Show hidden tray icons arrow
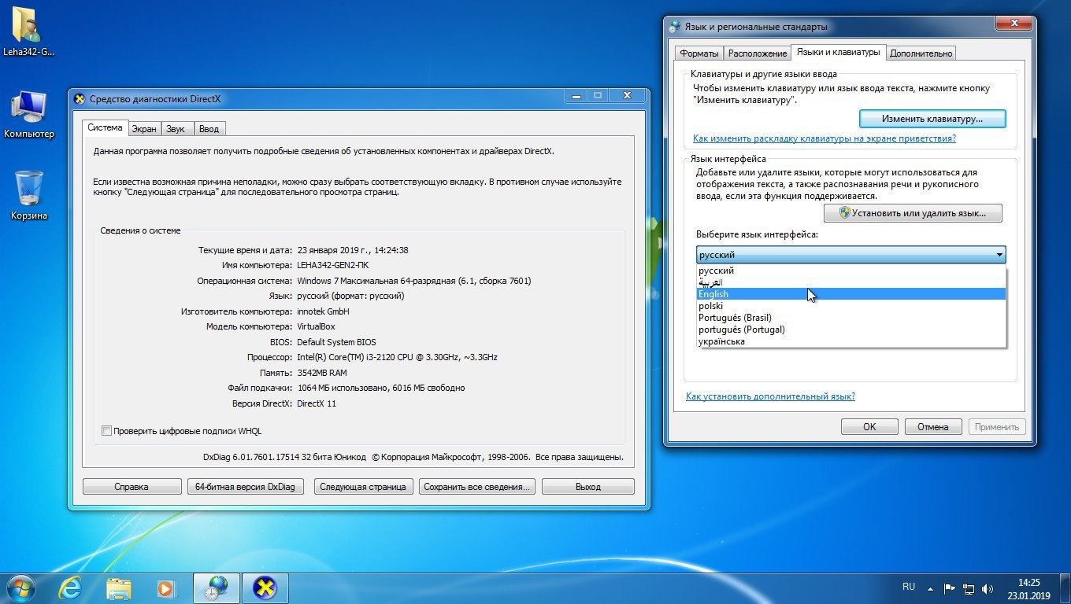Screen dimensions: 1071x604 point(932,588)
